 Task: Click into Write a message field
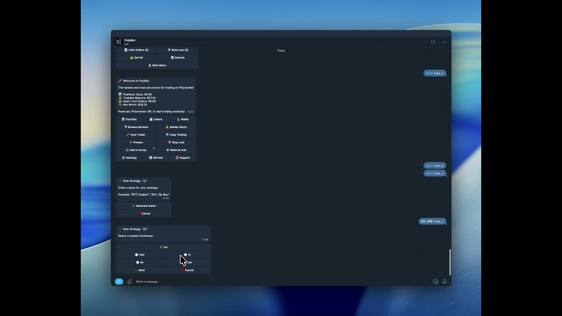[281, 281]
